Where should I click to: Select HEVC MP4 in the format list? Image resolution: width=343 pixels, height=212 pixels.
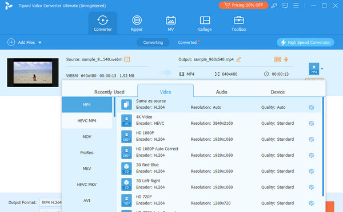[87, 121]
